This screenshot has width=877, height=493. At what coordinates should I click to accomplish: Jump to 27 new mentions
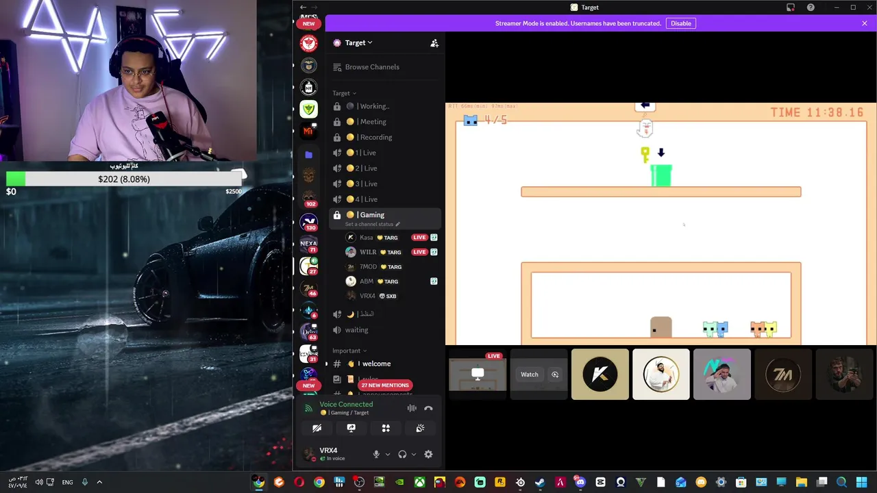coord(384,385)
